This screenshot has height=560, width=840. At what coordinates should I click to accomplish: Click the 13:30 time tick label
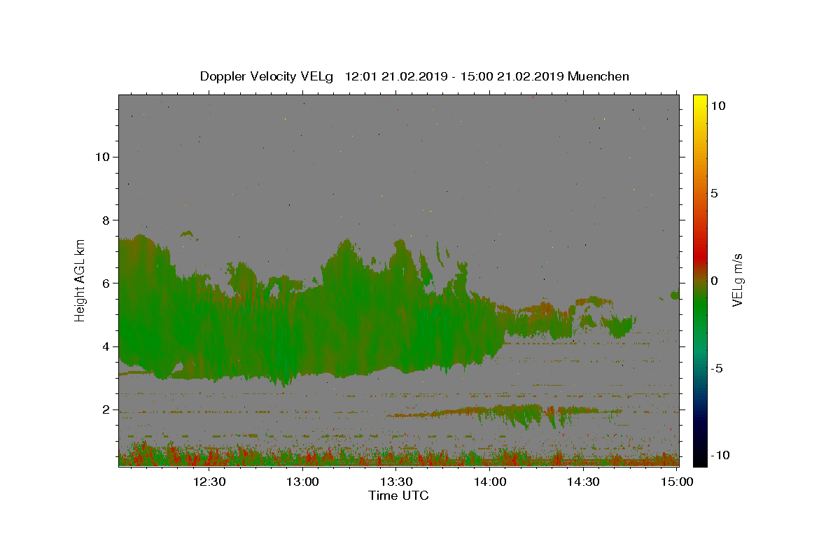click(x=396, y=482)
